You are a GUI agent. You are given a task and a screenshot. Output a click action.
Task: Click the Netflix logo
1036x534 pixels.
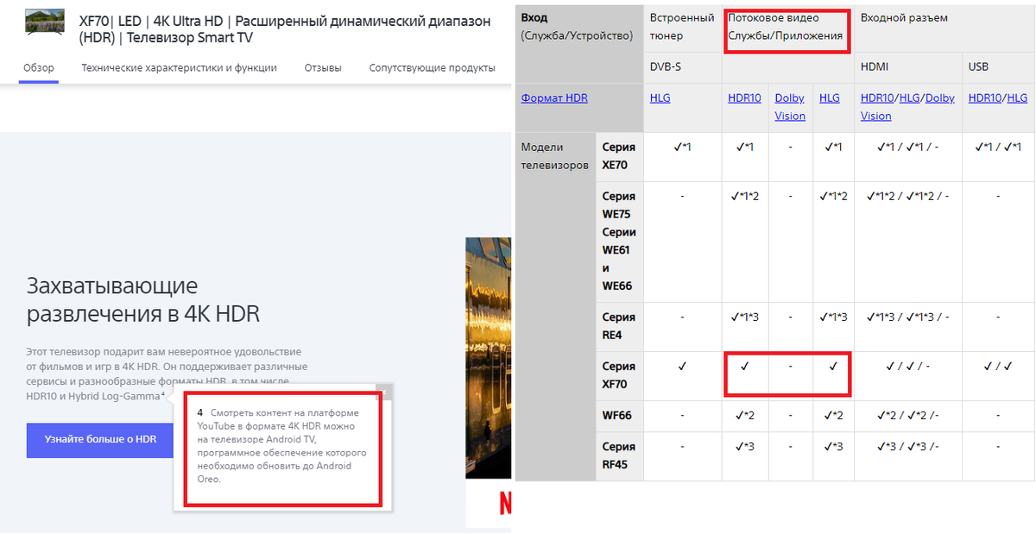point(504,502)
